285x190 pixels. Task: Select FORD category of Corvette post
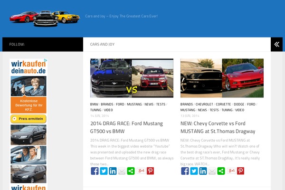(251, 104)
